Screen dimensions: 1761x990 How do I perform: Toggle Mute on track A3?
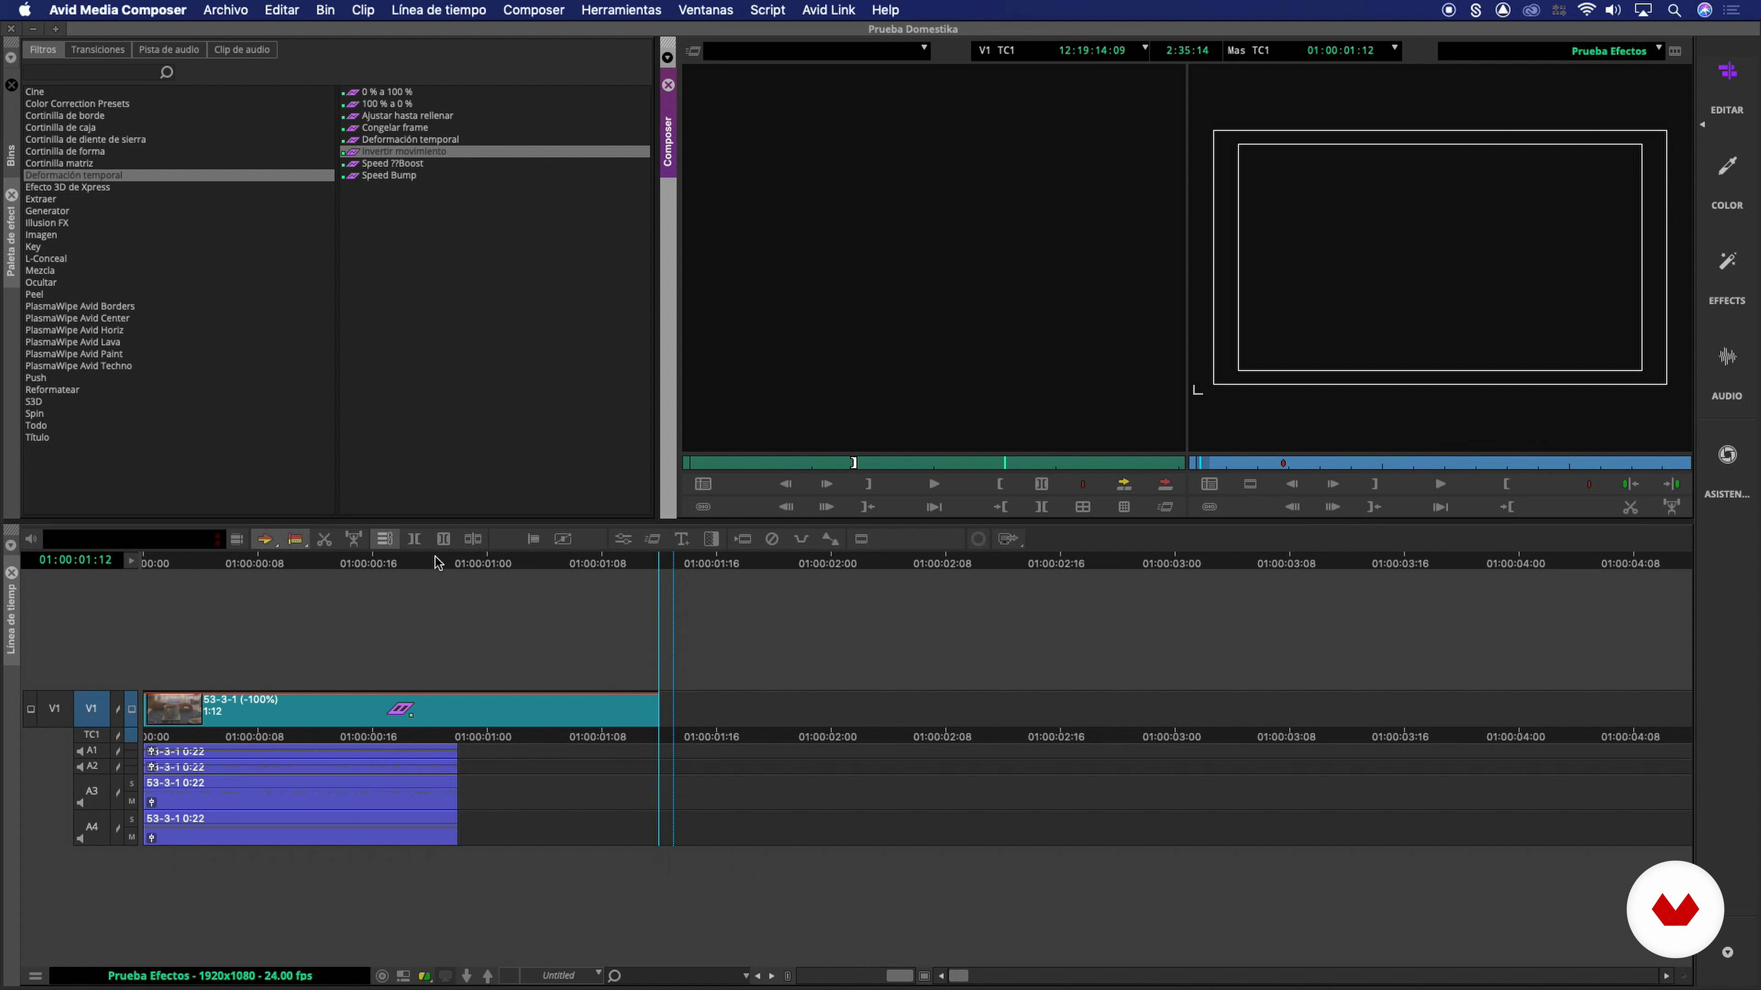[132, 801]
